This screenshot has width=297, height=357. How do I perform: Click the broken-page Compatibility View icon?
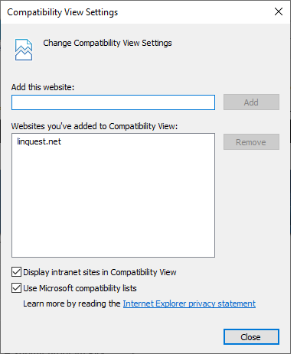click(x=24, y=50)
